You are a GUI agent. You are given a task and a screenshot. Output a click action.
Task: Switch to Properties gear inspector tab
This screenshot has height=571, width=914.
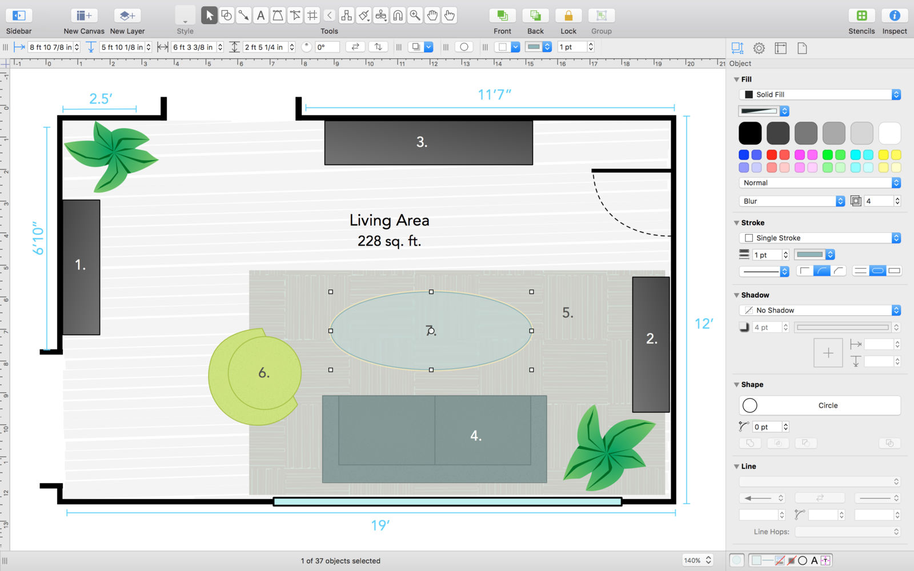(x=759, y=48)
